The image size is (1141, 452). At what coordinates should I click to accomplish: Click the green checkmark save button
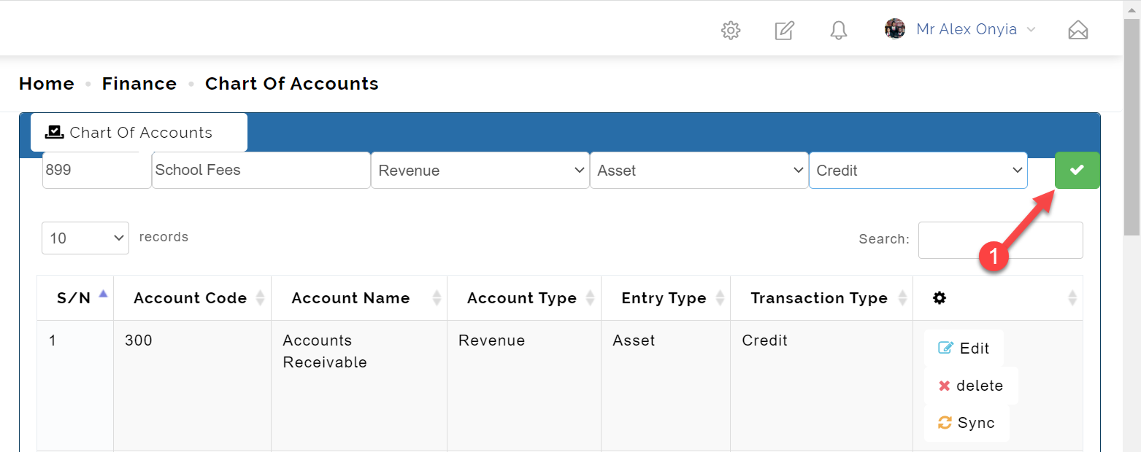click(1077, 170)
